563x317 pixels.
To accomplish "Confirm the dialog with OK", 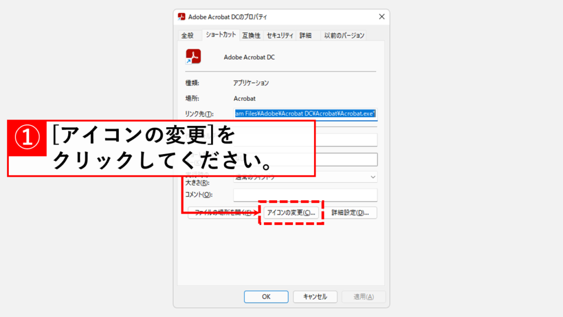I will tap(266, 297).
